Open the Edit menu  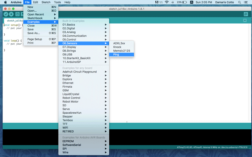coord(36,2)
